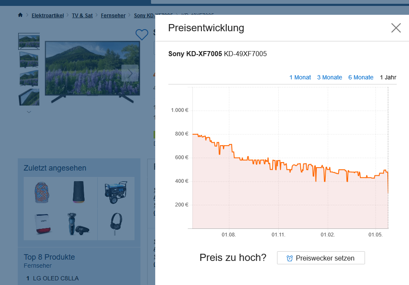This screenshot has width=409, height=285.
Task: Open the smart speaker recently viewed item
Action: coord(79,193)
